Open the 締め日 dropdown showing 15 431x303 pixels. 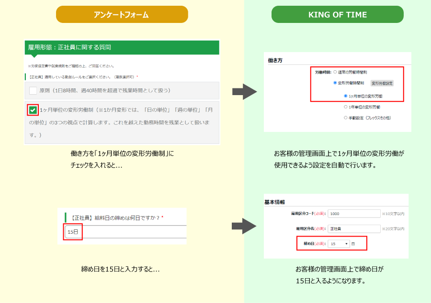[339, 243]
